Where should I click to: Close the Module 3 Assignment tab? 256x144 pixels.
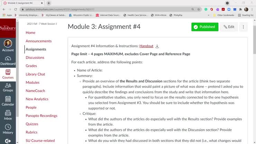tap(42, 3)
